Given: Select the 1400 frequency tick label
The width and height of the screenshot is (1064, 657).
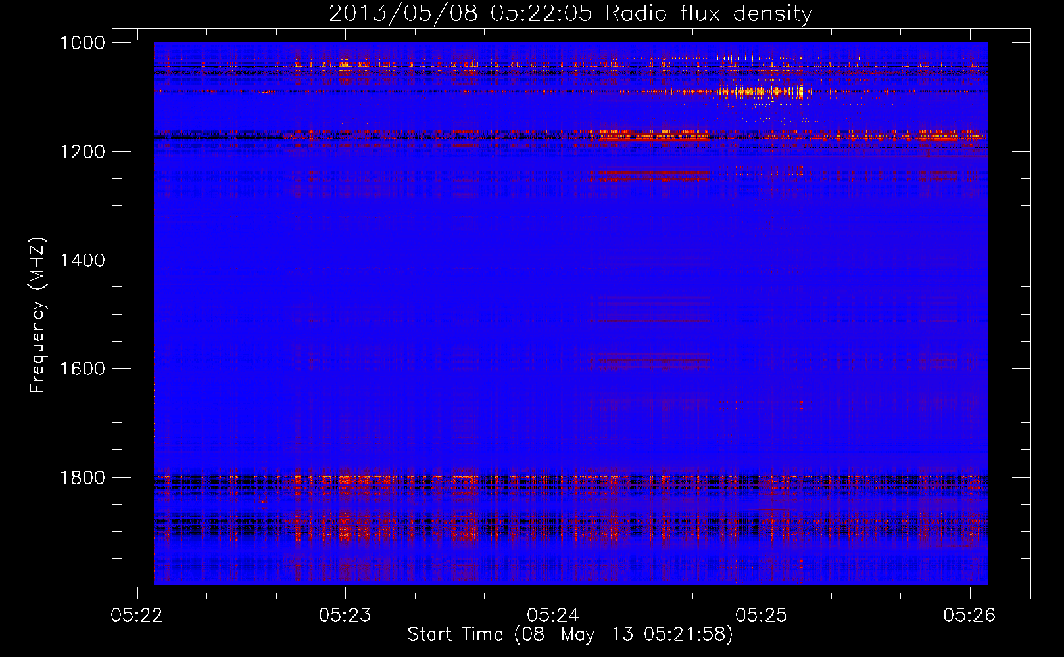Looking at the screenshot, I should 82,260.
